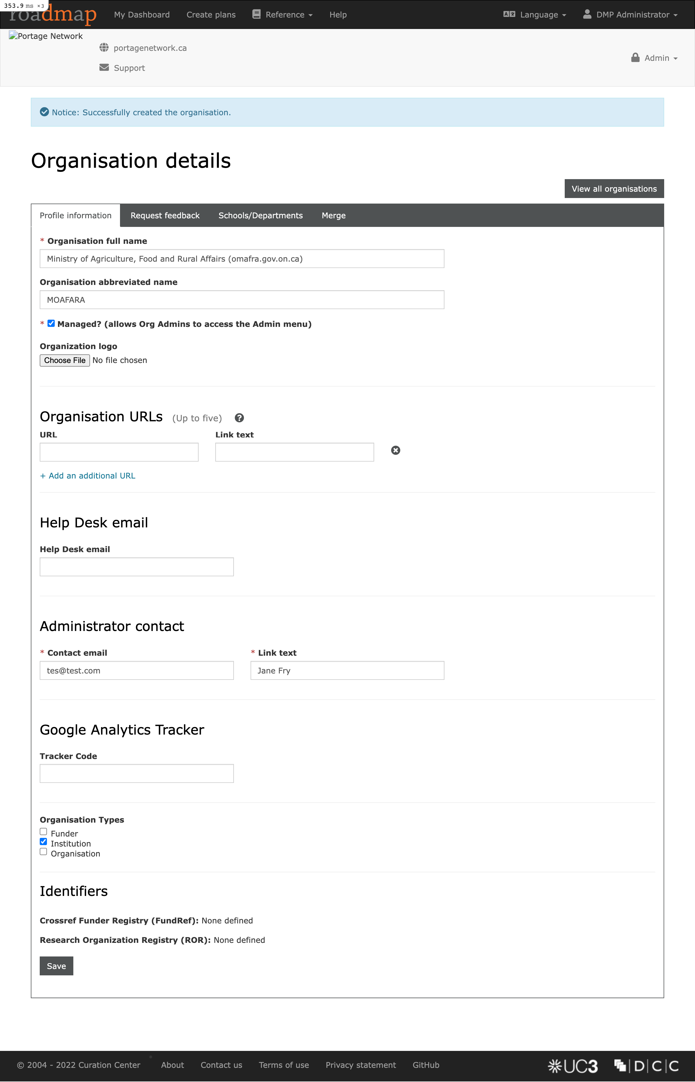Check the Organisation type checkbox

tap(43, 851)
